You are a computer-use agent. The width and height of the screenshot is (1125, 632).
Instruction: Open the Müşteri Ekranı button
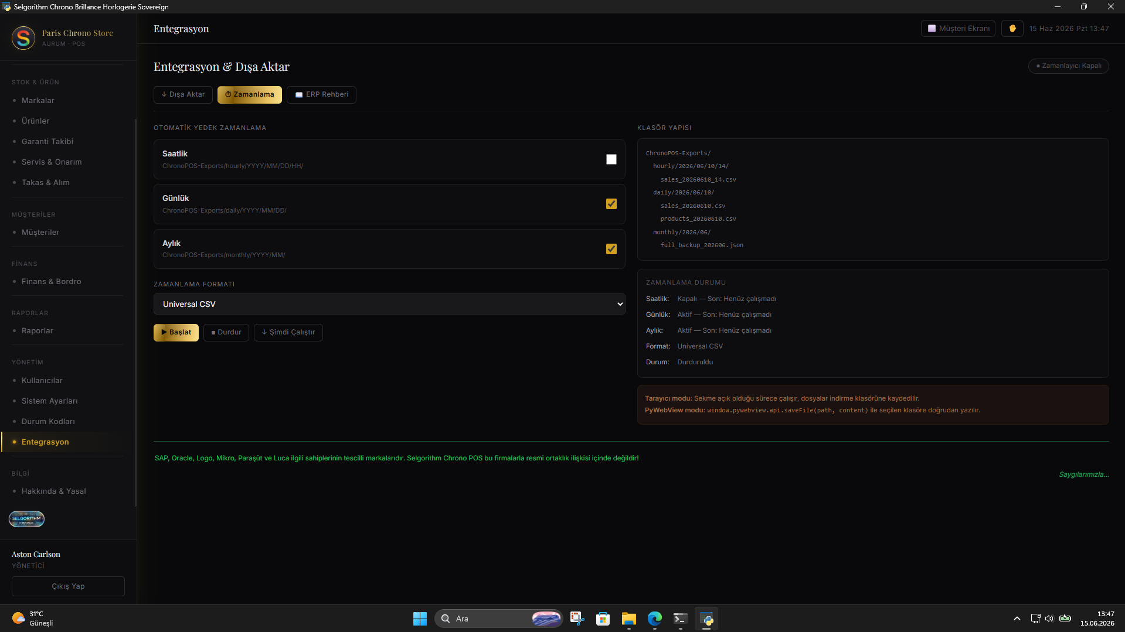958,29
